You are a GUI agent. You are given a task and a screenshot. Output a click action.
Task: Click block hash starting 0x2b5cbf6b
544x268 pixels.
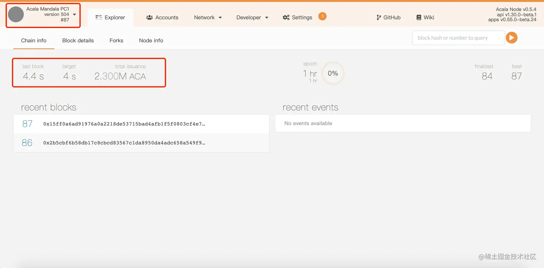coord(124,142)
